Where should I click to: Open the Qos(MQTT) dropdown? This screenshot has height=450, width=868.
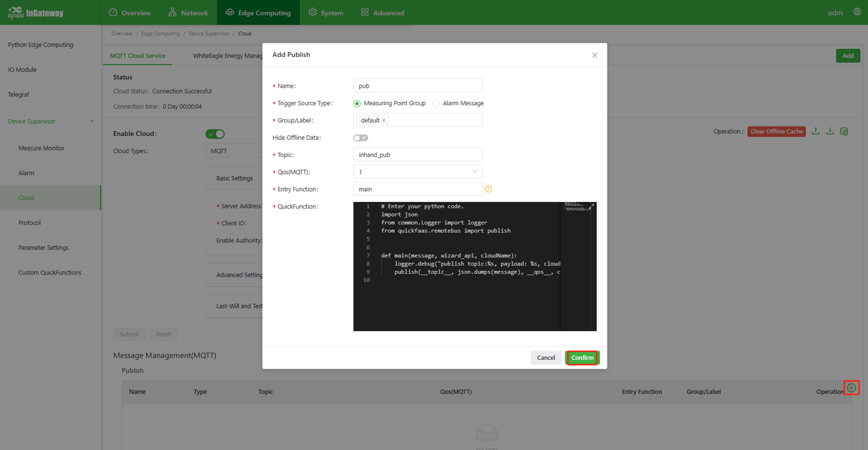pos(418,172)
